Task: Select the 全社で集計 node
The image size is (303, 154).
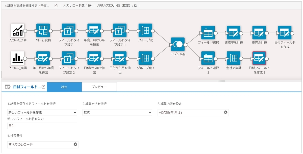Action: 233,58
